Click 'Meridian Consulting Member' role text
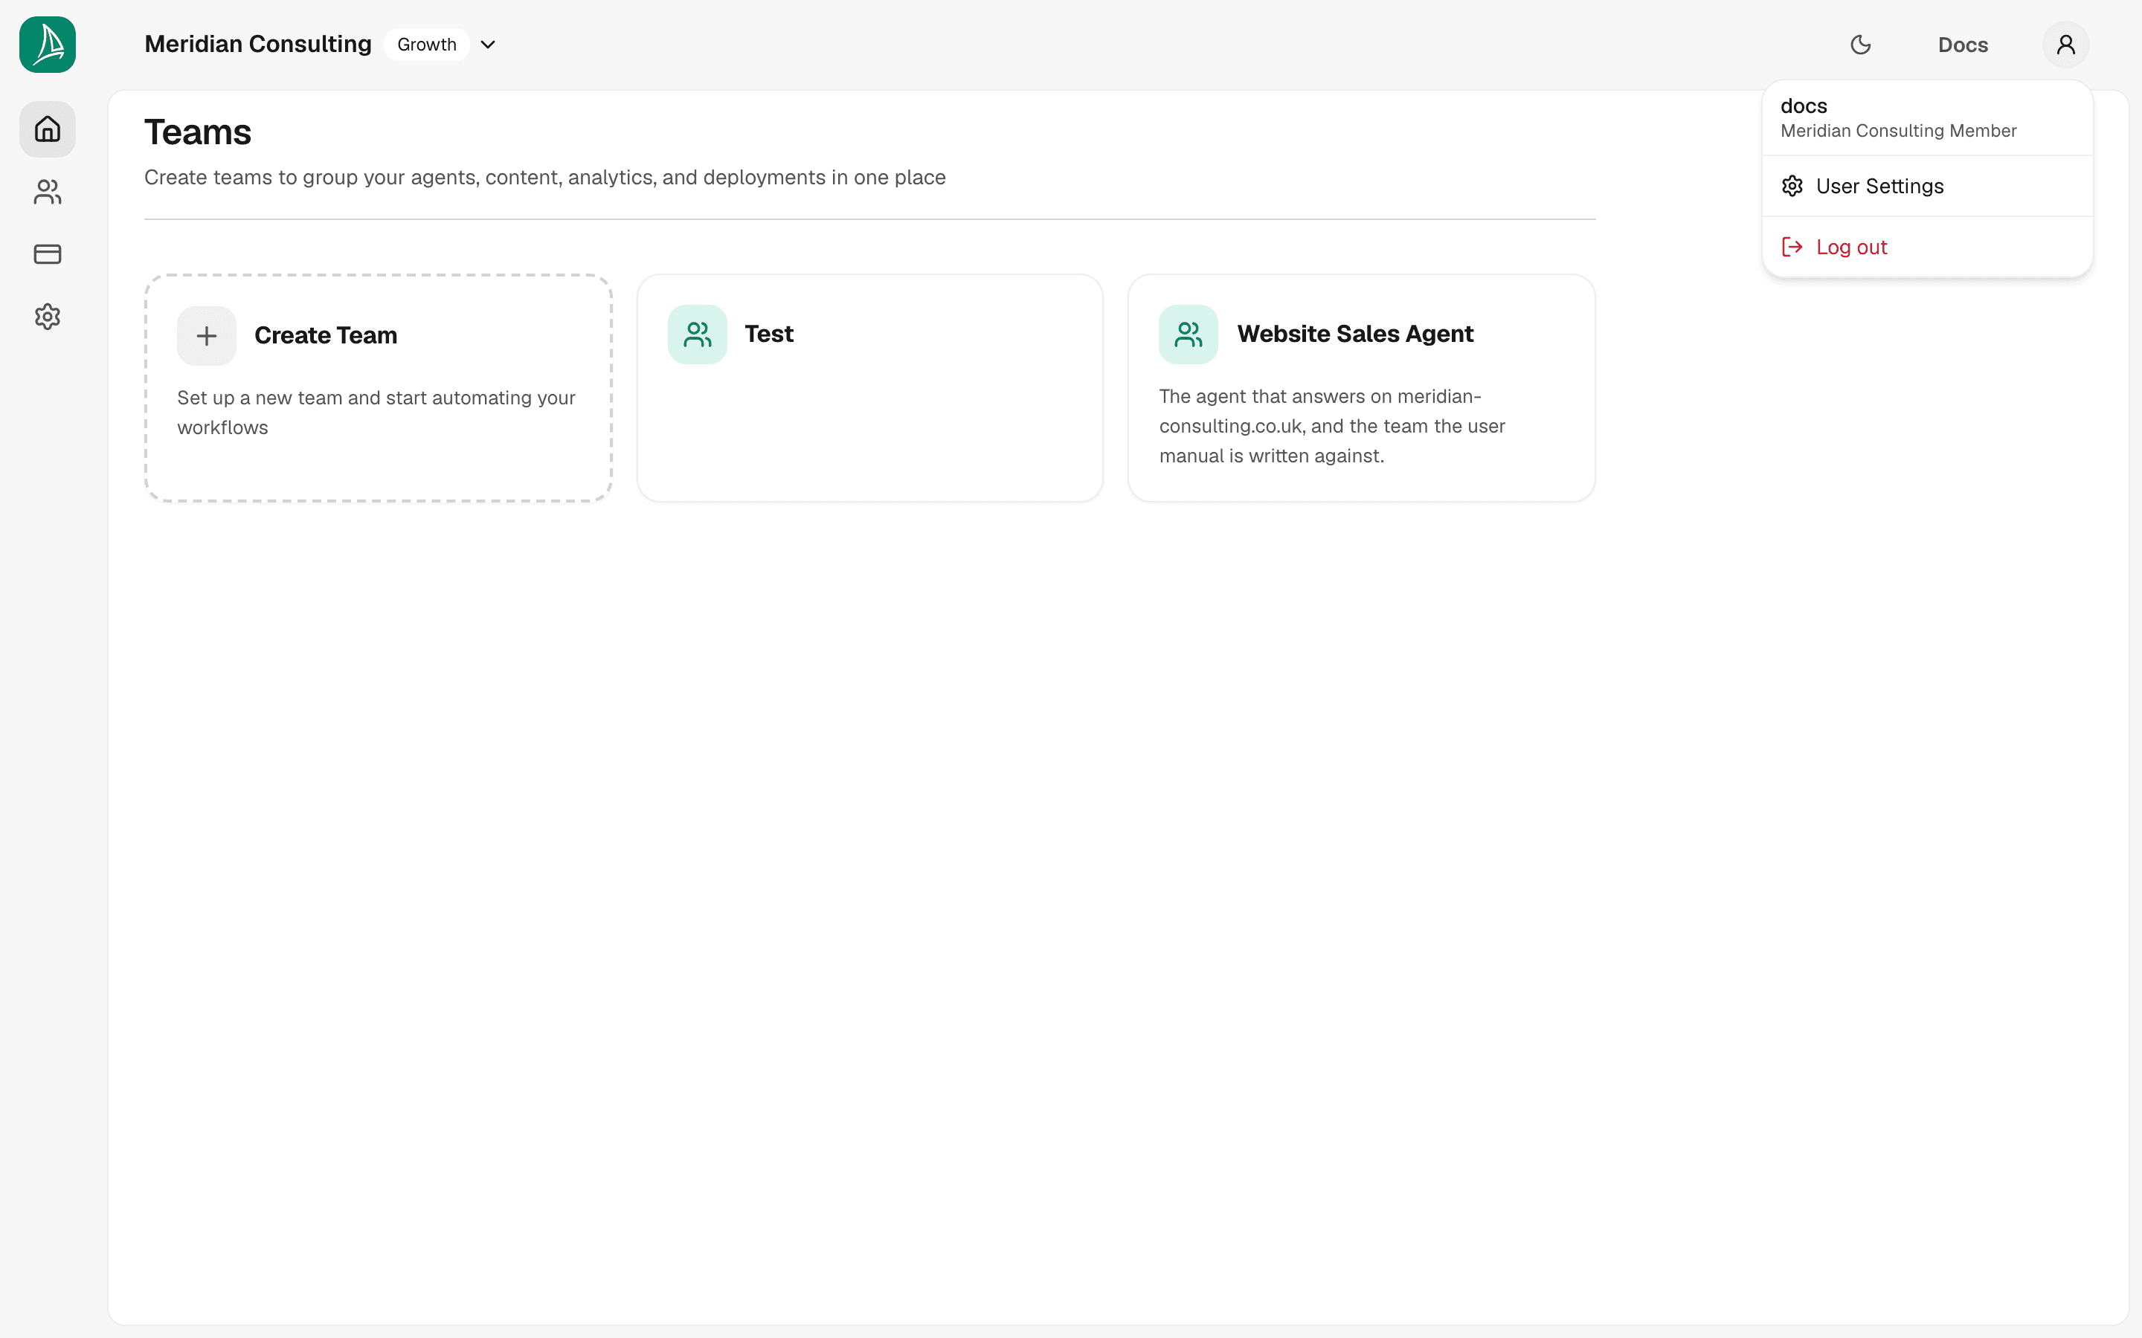 click(x=1899, y=131)
